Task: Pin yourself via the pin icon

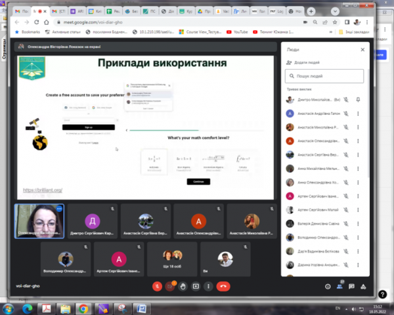Action: pos(358,100)
